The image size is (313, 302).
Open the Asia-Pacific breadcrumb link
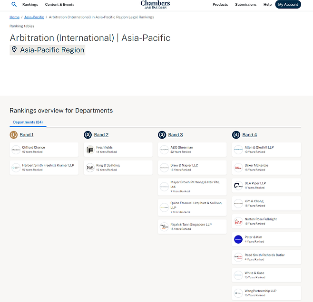tap(34, 17)
